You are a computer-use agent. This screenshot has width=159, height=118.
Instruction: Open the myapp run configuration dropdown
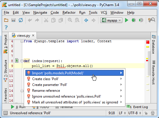pos(111,20)
